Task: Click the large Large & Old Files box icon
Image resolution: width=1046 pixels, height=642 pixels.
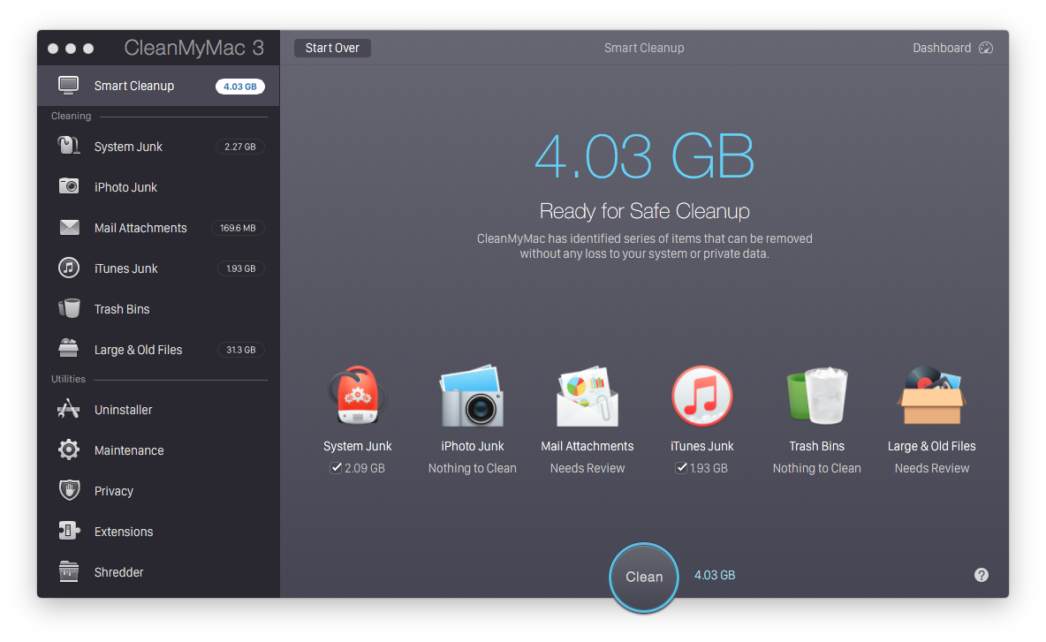Action: [931, 396]
